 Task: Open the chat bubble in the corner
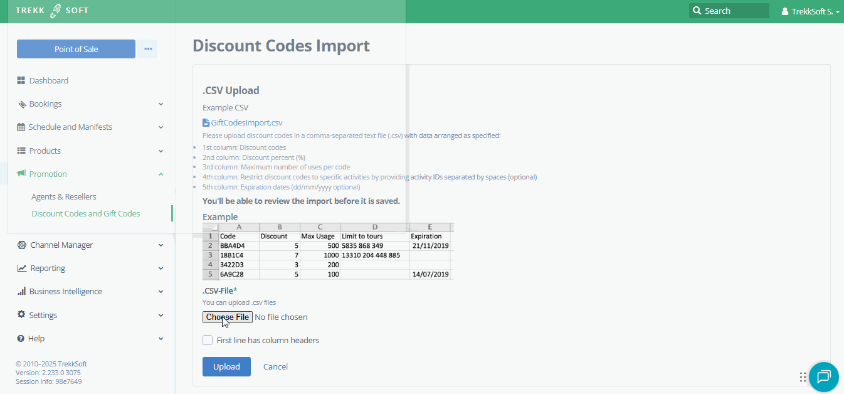tap(823, 377)
